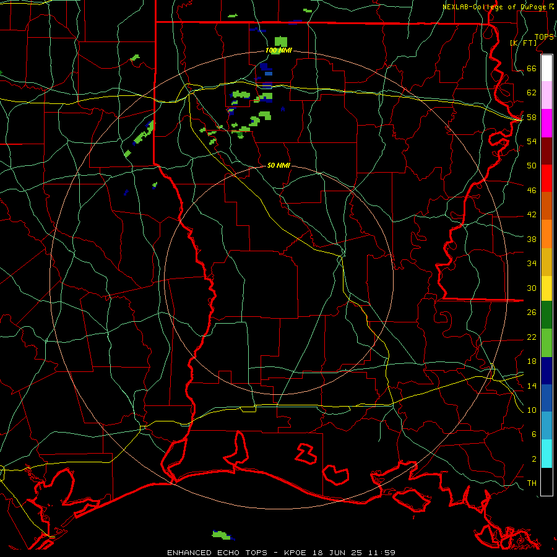This screenshot has width=557, height=557.
Task: Click the legend value '46'
Action: click(x=532, y=191)
